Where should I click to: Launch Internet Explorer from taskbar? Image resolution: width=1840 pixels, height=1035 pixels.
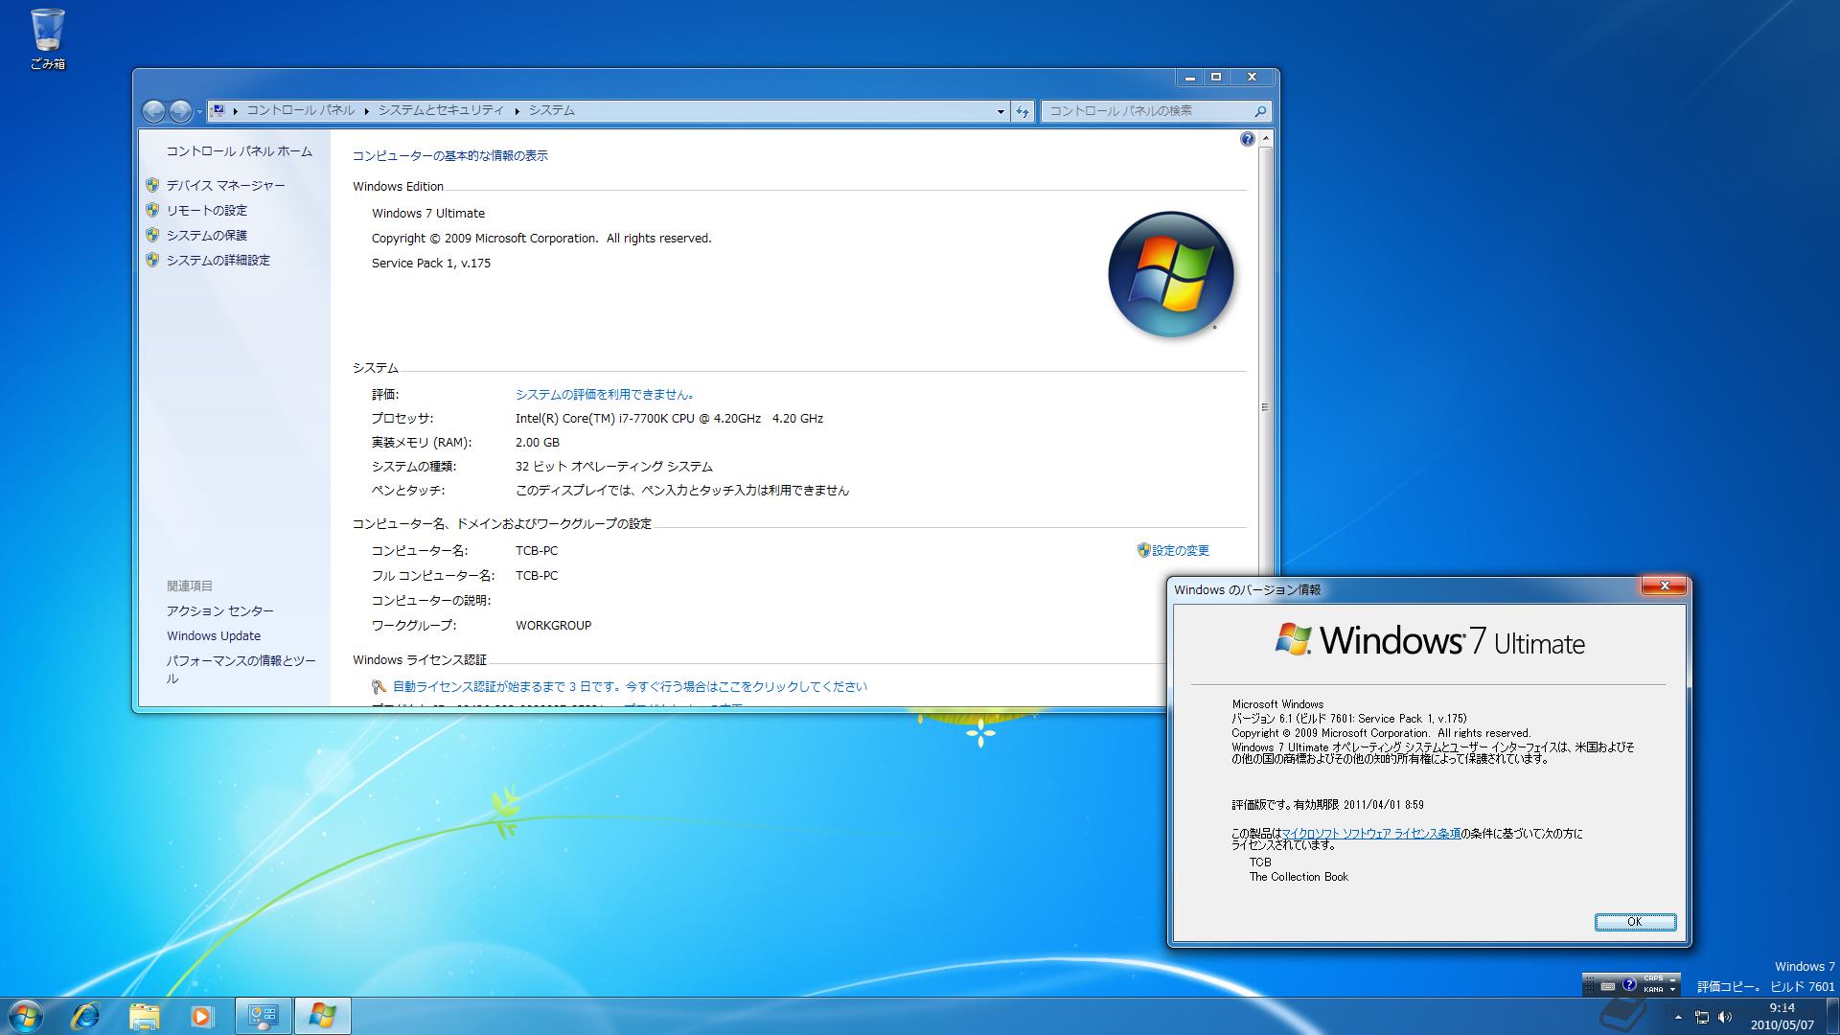tap(85, 1016)
